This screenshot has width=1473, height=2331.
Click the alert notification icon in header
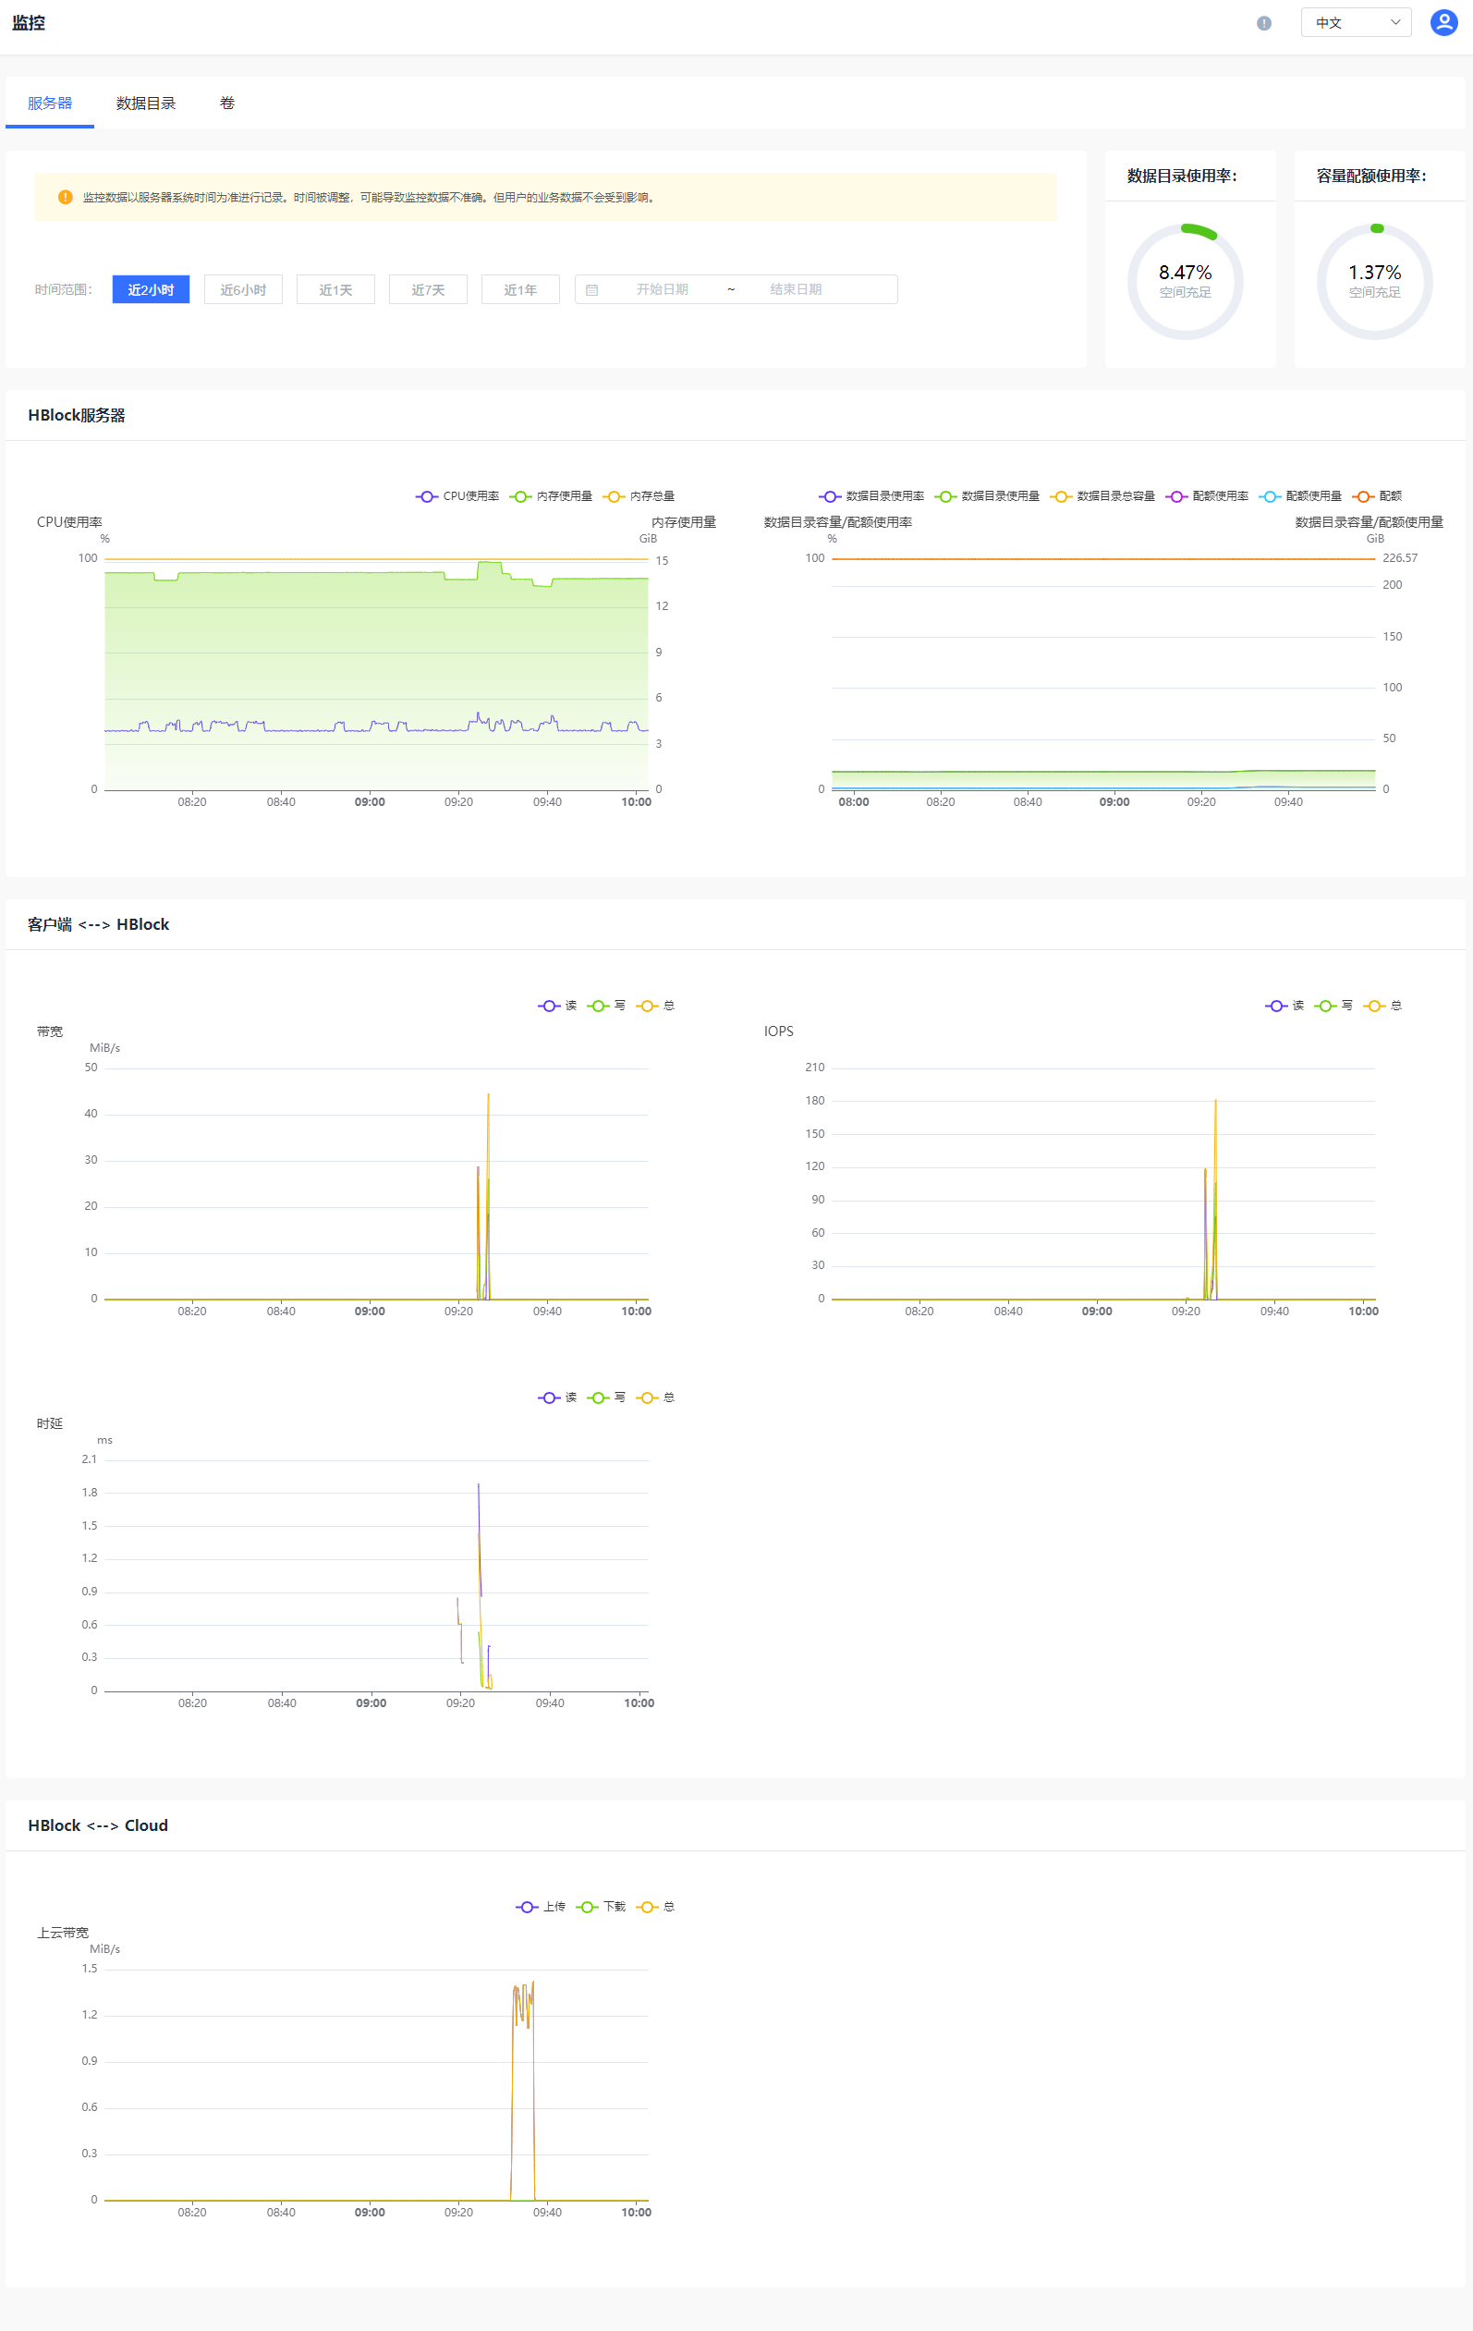[1263, 23]
